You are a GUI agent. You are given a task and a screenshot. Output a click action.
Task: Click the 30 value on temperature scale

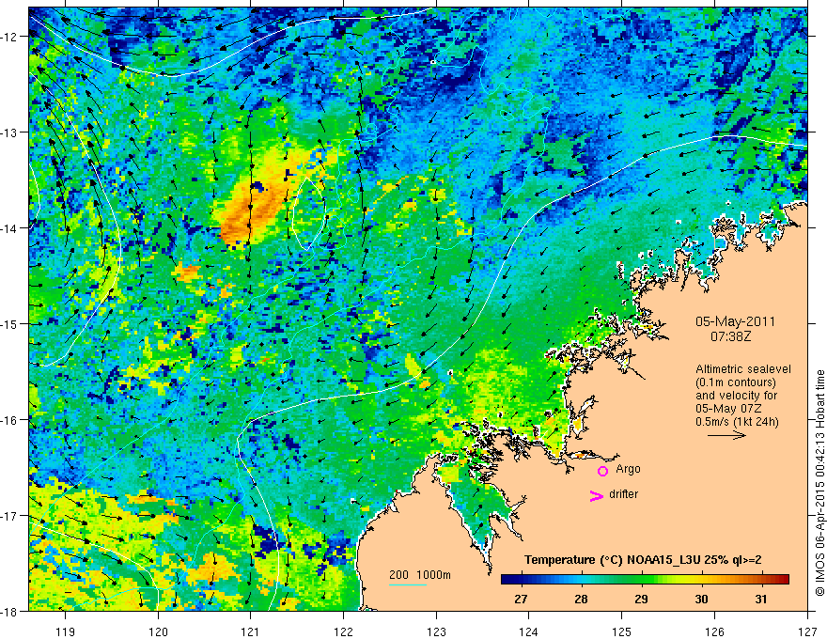pos(701,599)
